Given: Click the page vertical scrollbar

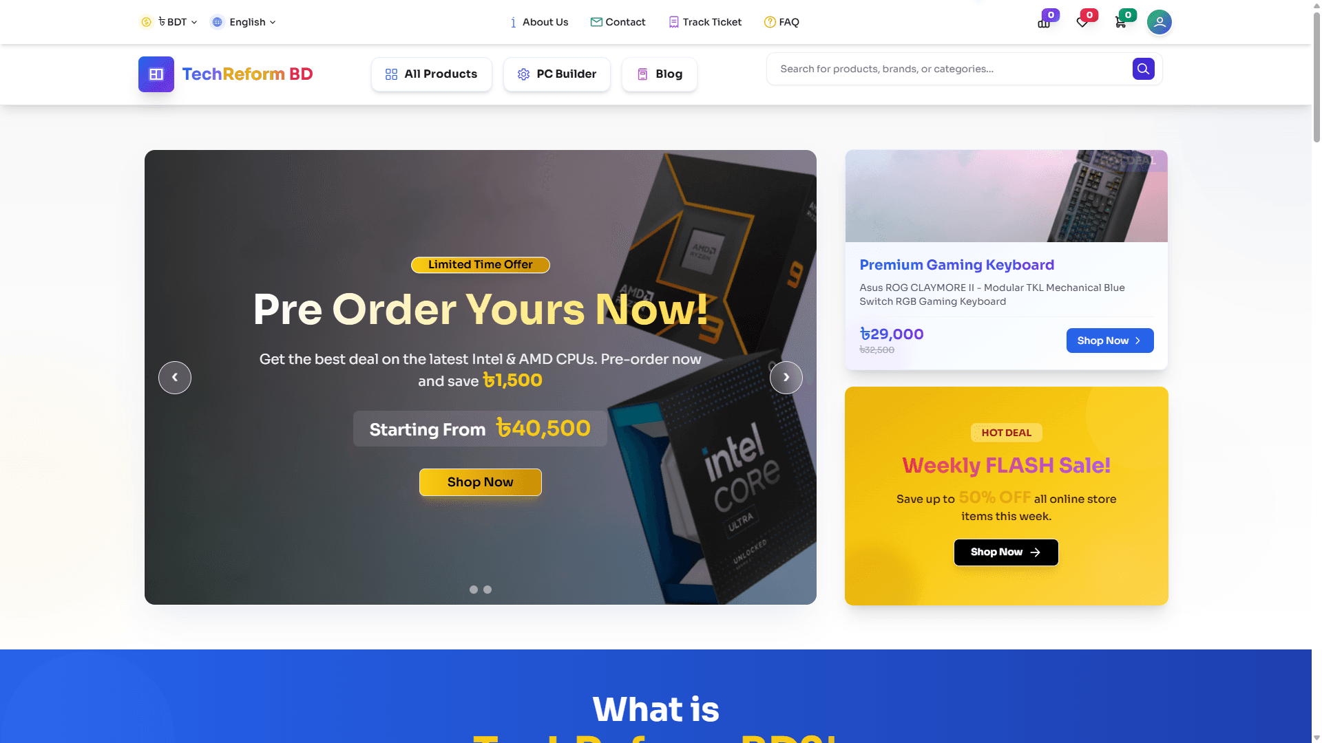Looking at the screenshot, I should pyautogui.click(x=1316, y=371).
